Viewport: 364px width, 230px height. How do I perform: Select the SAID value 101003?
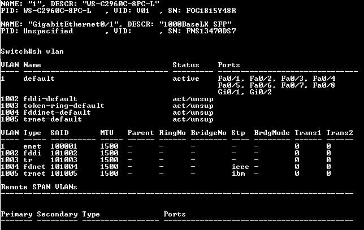(x=64, y=160)
